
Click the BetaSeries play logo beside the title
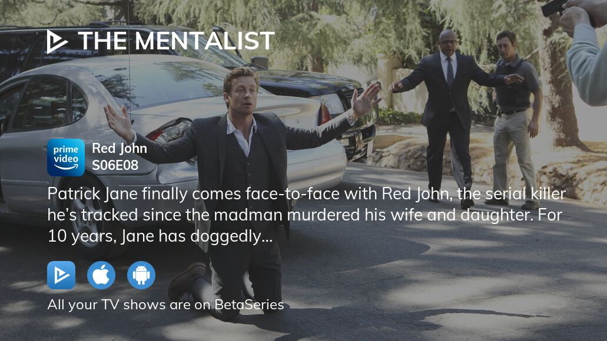point(57,41)
